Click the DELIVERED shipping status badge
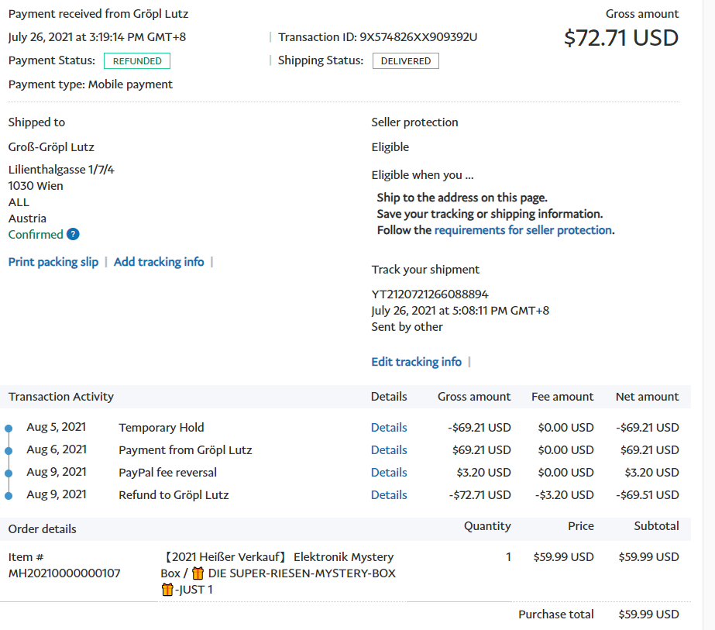Image resolution: width=715 pixels, height=630 pixels. pos(405,61)
